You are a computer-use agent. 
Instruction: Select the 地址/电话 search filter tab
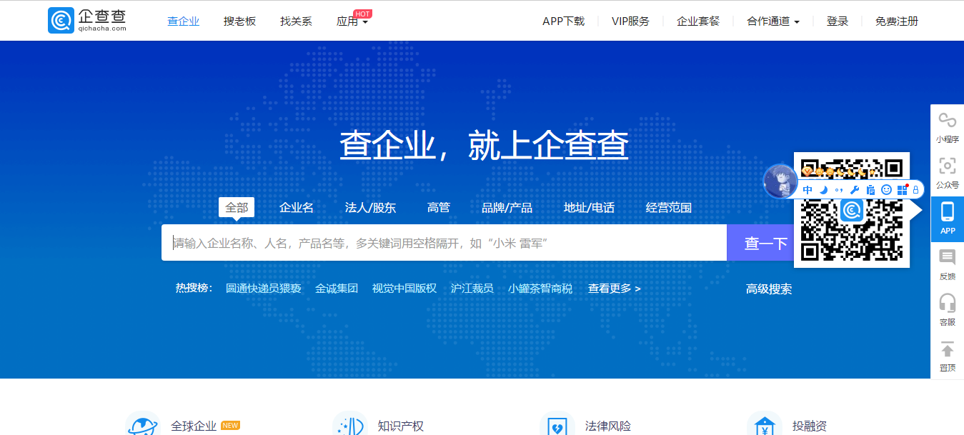coord(589,208)
